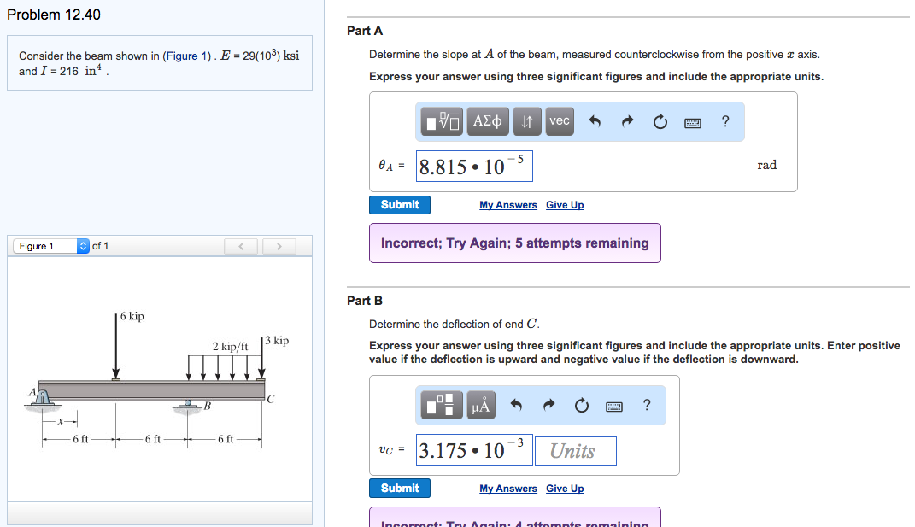Click the subscript/superscript arrows icon in Part A
915x527 pixels.
click(x=526, y=120)
